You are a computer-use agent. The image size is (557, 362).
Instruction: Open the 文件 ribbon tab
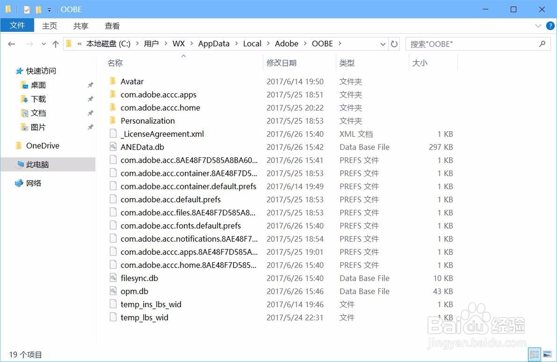point(17,26)
